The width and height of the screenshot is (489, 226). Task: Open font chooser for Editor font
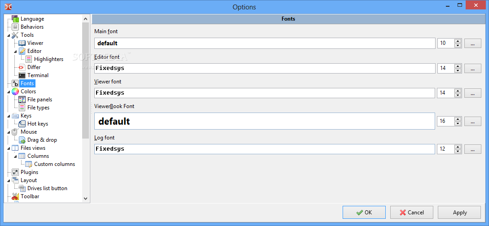(x=473, y=68)
